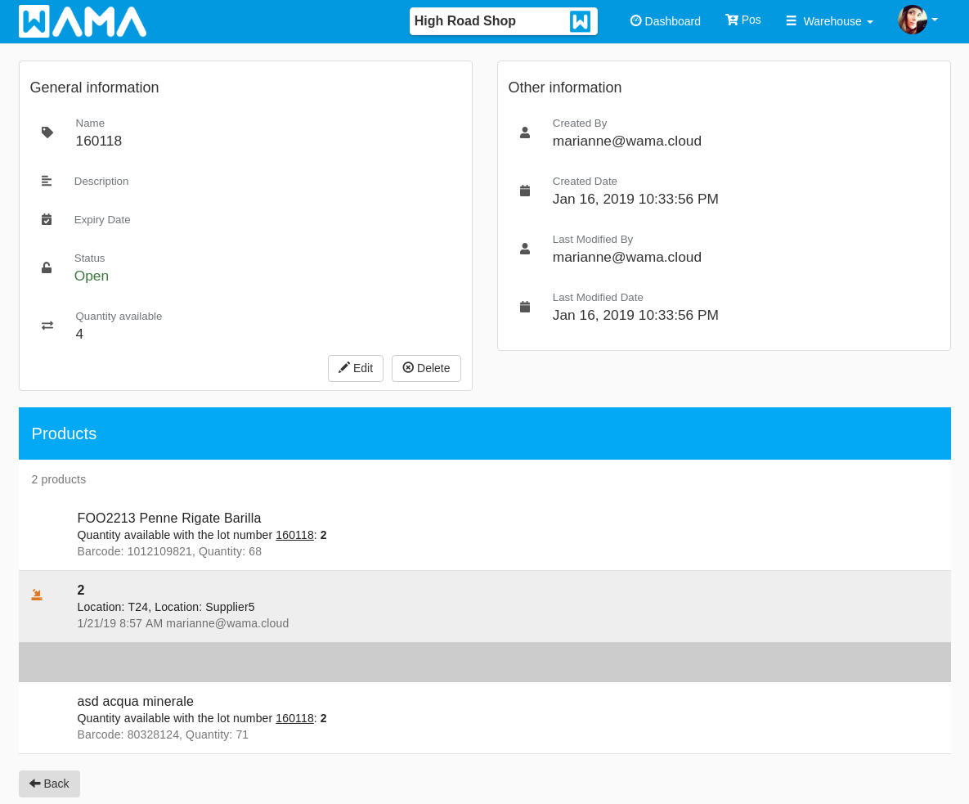Select the movement row Location: T24, Supplier5

tap(484, 606)
